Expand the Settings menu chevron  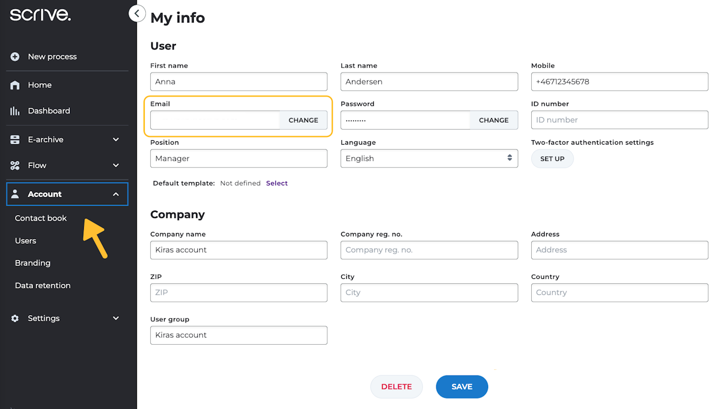click(x=116, y=318)
